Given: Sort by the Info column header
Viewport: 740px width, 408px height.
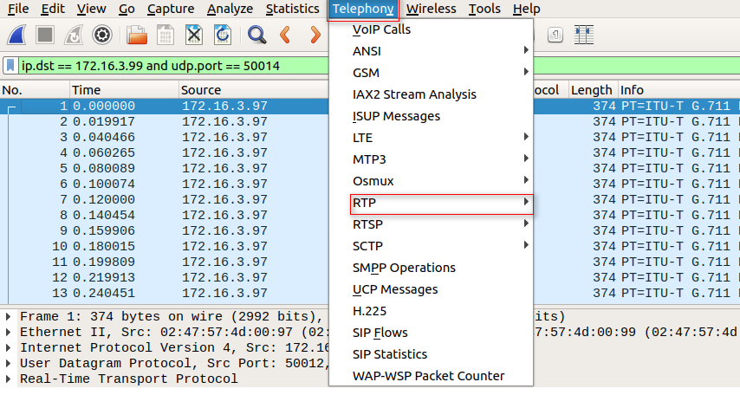Looking at the screenshot, I should click(679, 89).
